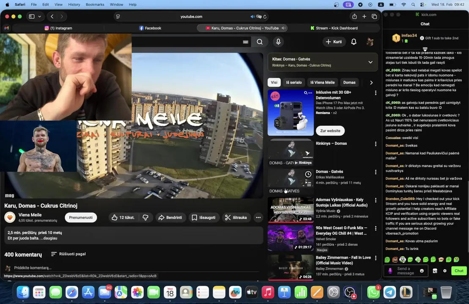
Task: Select Domas filter chip
Action: pyautogui.click(x=349, y=82)
